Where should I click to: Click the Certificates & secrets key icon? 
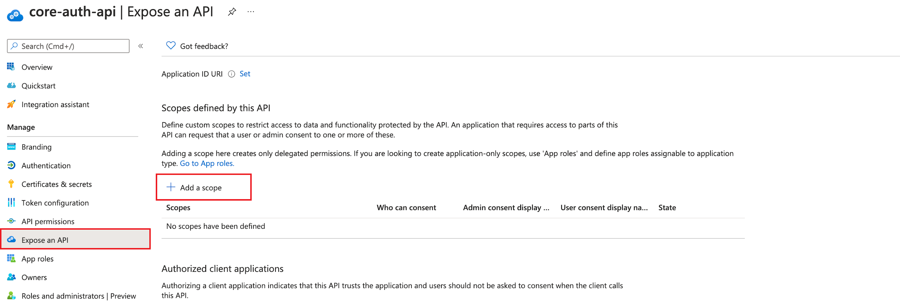(11, 184)
